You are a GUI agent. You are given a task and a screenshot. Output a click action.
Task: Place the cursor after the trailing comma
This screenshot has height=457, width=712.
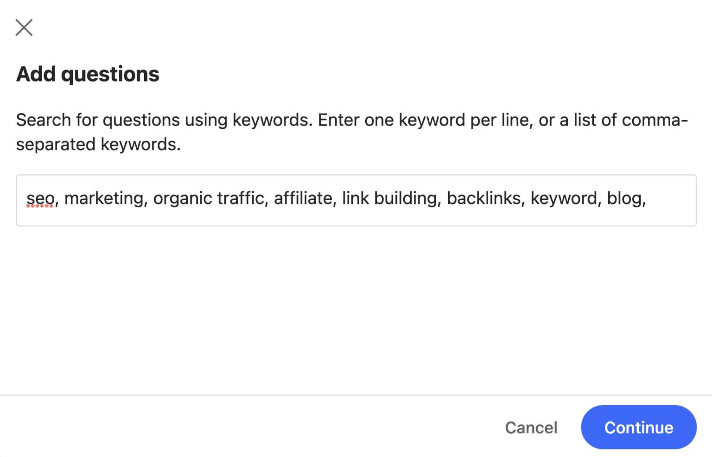pos(649,199)
